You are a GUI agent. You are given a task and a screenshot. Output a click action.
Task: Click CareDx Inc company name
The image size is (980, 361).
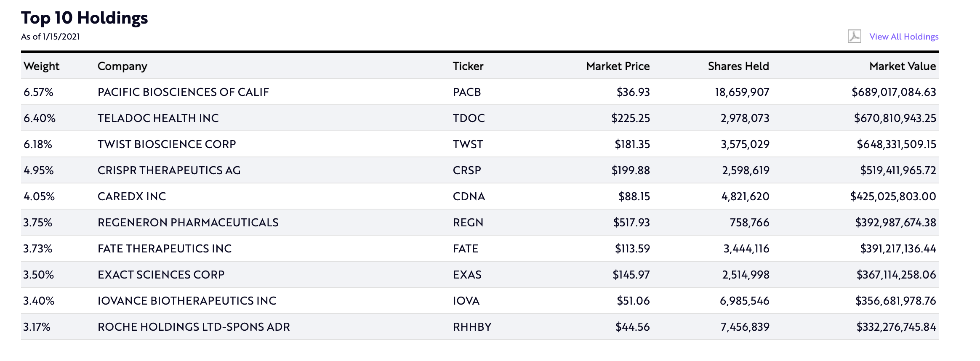[132, 196]
